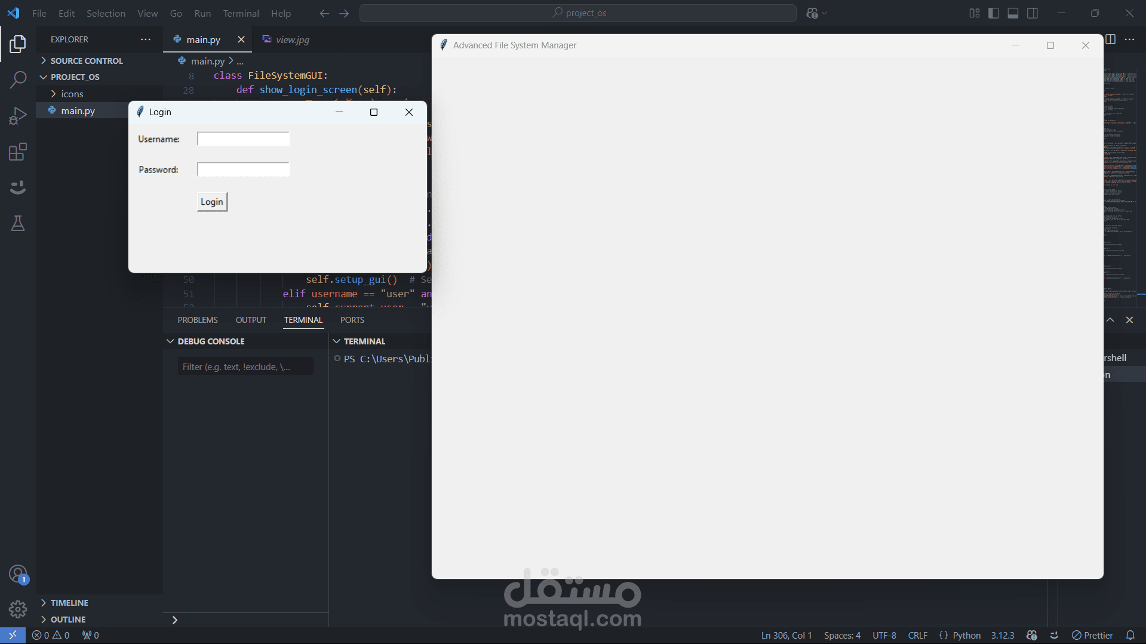The height and width of the screenshot is (644, 1146).
Task: Open the View menu
Action: (x=148, y=13)
